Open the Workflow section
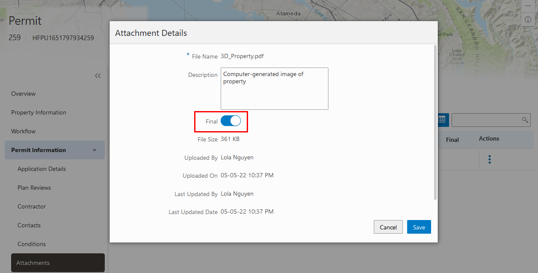This screenshot has width=538, height=273. (24, 131)
